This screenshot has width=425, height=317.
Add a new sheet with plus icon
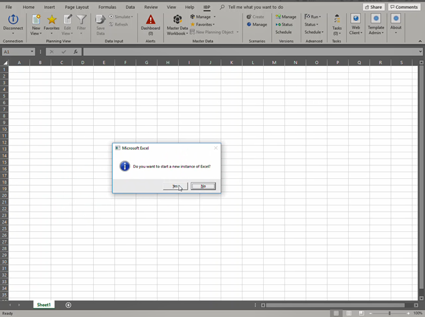(68, 305)
